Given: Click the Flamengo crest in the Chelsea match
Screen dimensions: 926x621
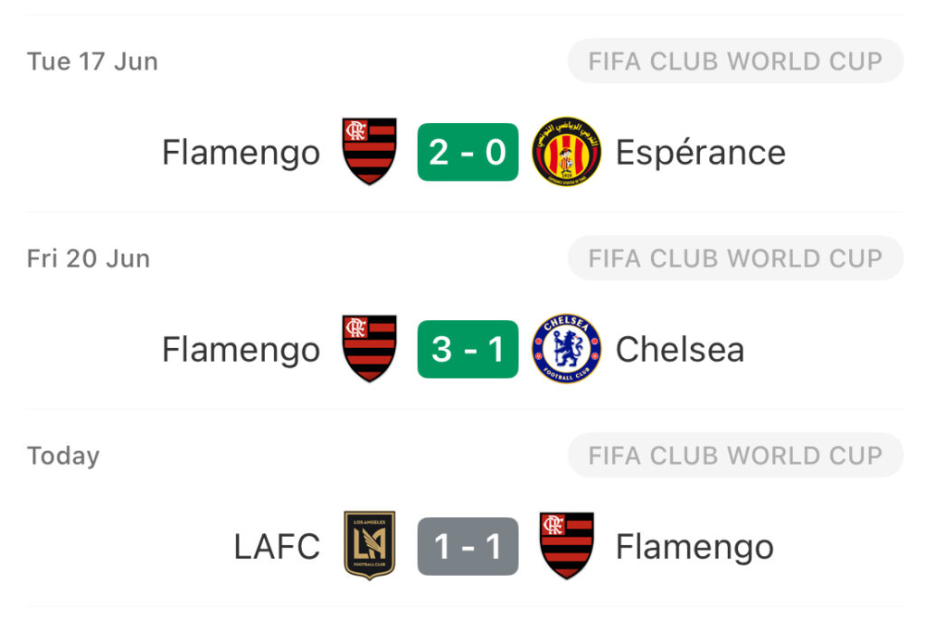Looking at the screenshot, I should click(369, 349).
